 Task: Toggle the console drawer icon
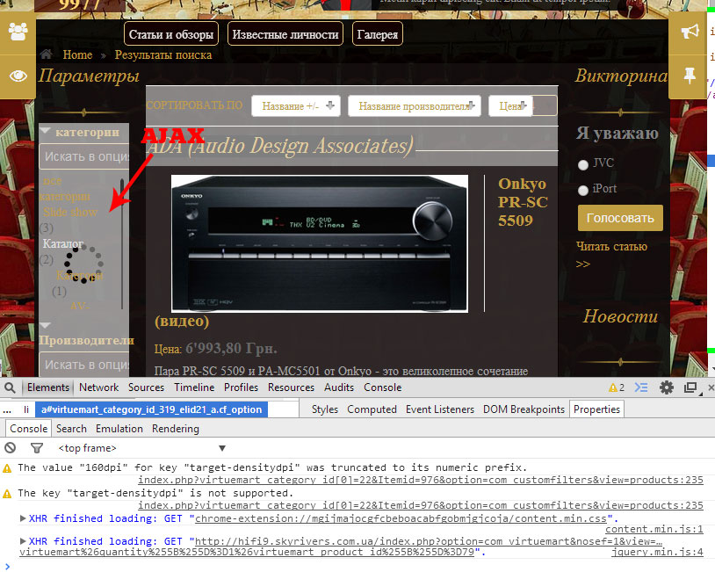(640, 387)
